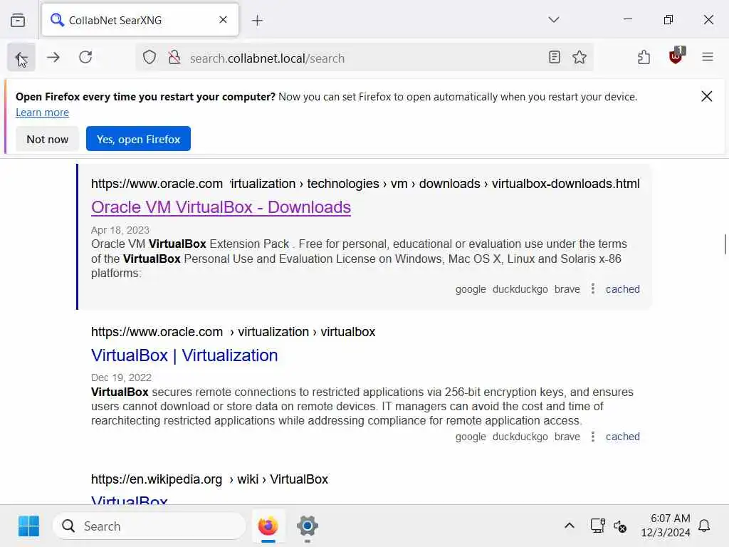This screenshot has width=729, height=547.
Task: Click duckduckgo label under Downloads result
Action: (x=520, y=289)
